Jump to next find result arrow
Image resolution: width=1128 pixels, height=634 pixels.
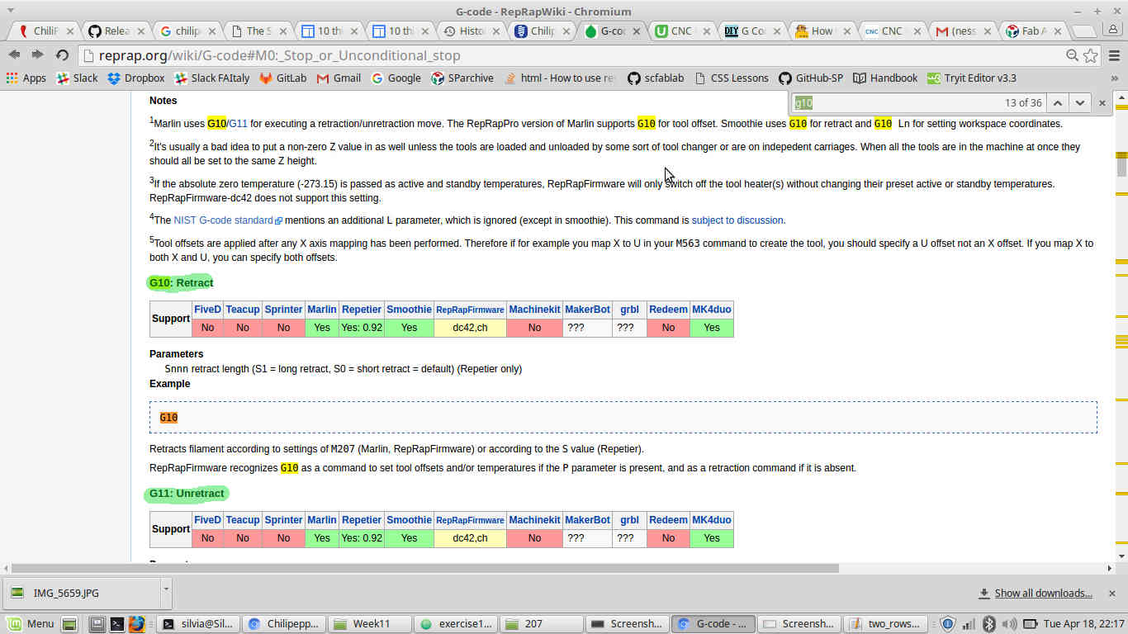point(1079,103)
